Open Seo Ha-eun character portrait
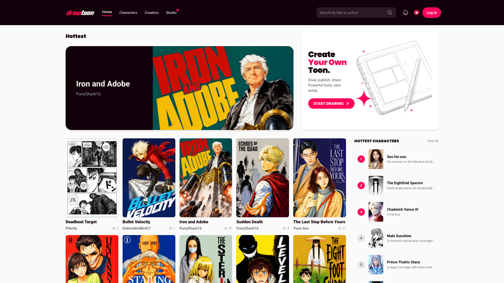Image resolution: width=504 pixels, height=283 pixels. tap(376, 159)
